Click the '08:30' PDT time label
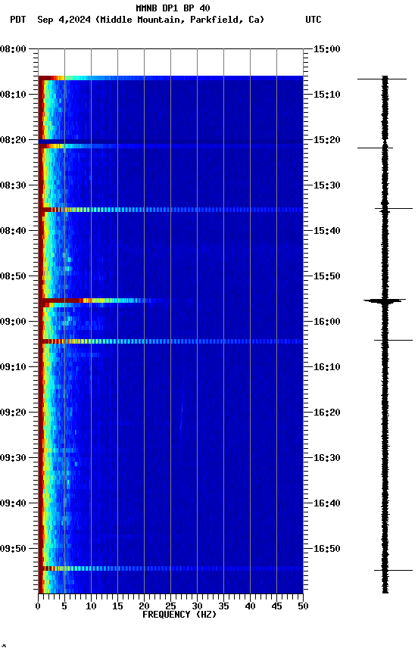The height and width of the screenshot is (654, 418). tap(13, 185)
